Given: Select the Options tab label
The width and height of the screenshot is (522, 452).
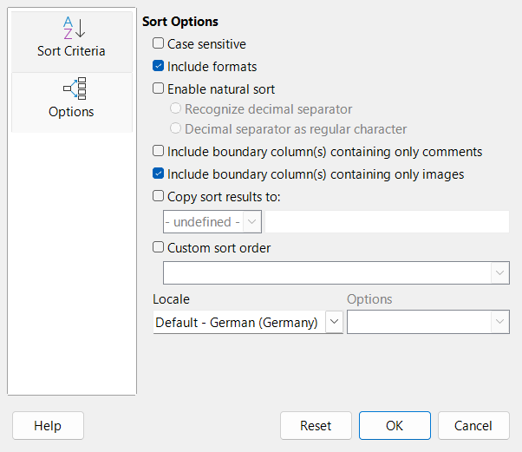Looking at the screenshot, I should (x=71, y=112).
